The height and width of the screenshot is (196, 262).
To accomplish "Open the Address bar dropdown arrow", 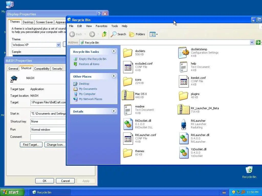I will 252,43.
